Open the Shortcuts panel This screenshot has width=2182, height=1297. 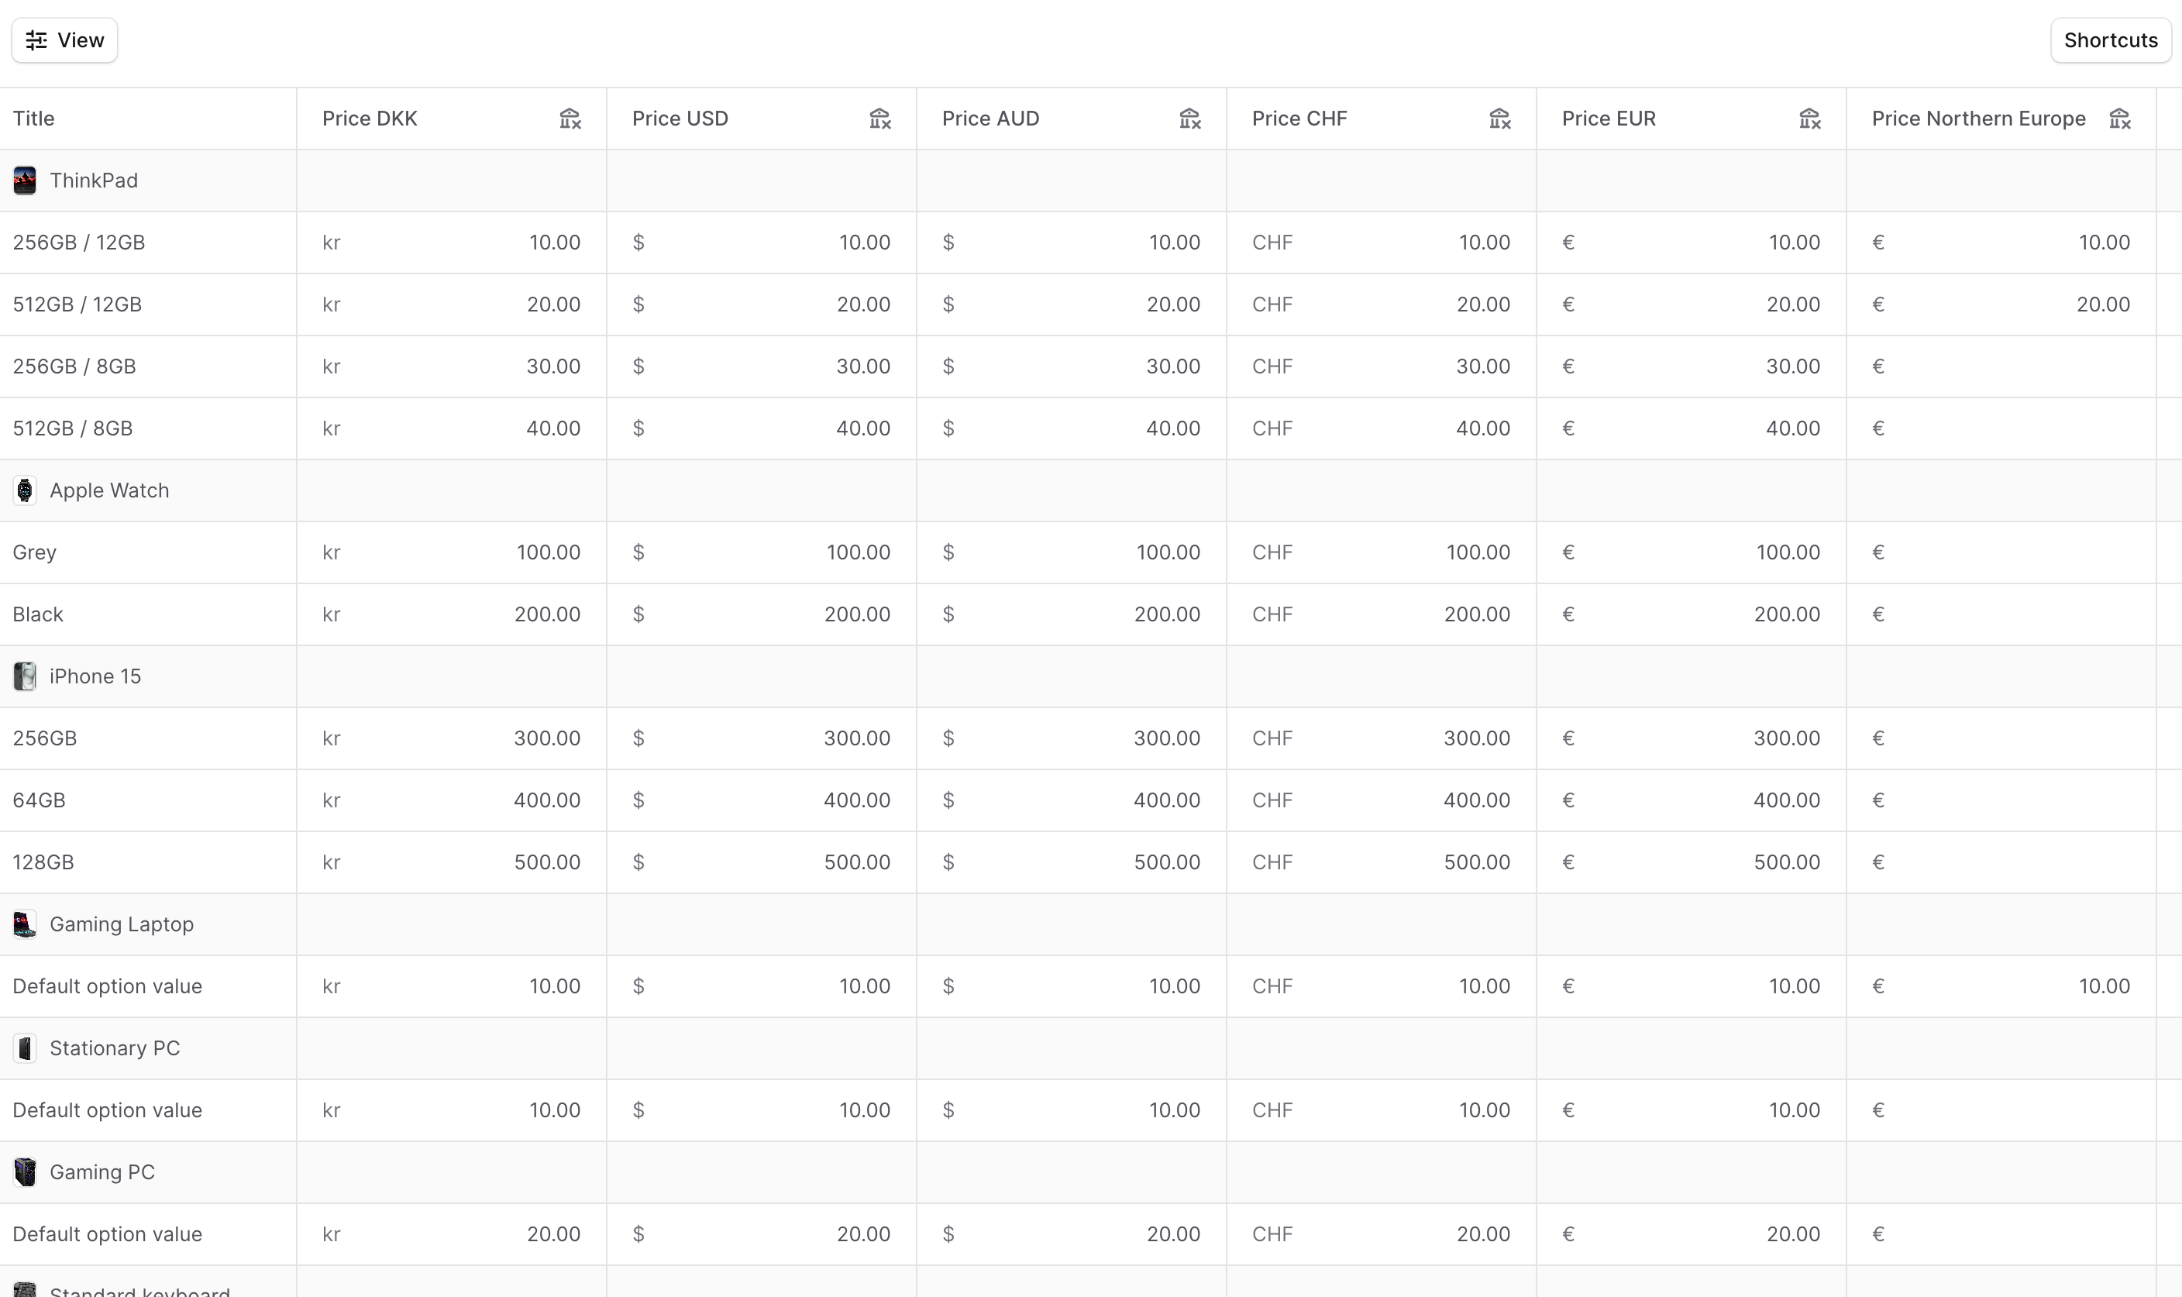click(2111, 40)
